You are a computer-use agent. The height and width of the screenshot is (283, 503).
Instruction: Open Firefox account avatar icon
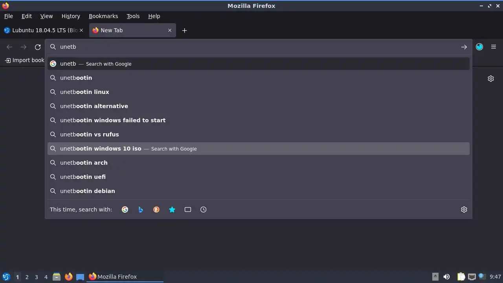pyautogui.click(x=479, y=47)
